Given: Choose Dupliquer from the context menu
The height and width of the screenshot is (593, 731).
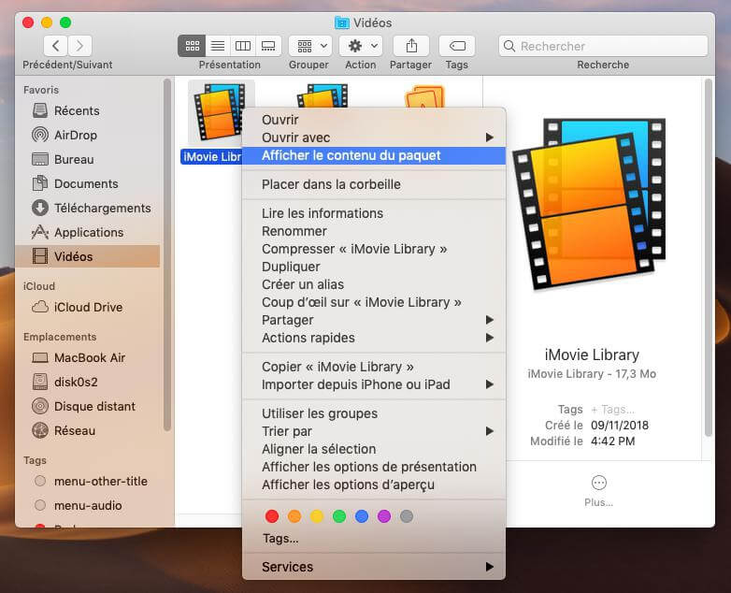Looking at the screenshot, I should (373, 267).
